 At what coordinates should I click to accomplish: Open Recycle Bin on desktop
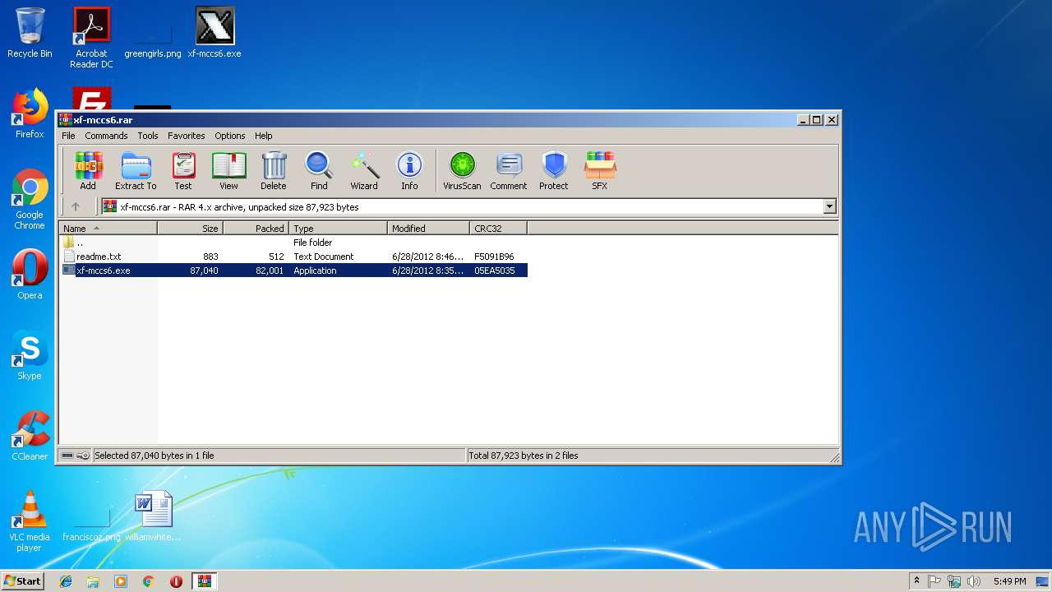(x=30, y=33)
